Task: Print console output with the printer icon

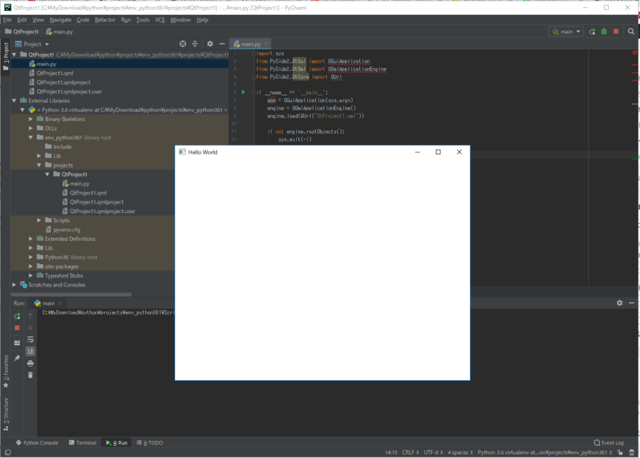Action: point(31,363)
